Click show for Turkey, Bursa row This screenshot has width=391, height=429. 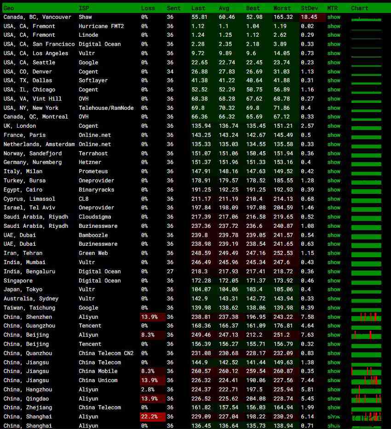(x=334, y=181)
